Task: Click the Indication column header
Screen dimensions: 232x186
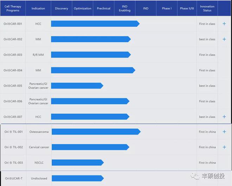Action: click(x=38, y=8)
